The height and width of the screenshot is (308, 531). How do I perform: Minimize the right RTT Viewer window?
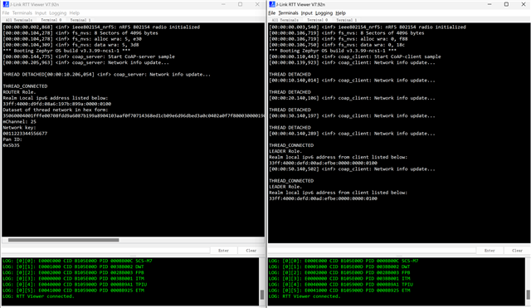(490, 4)
